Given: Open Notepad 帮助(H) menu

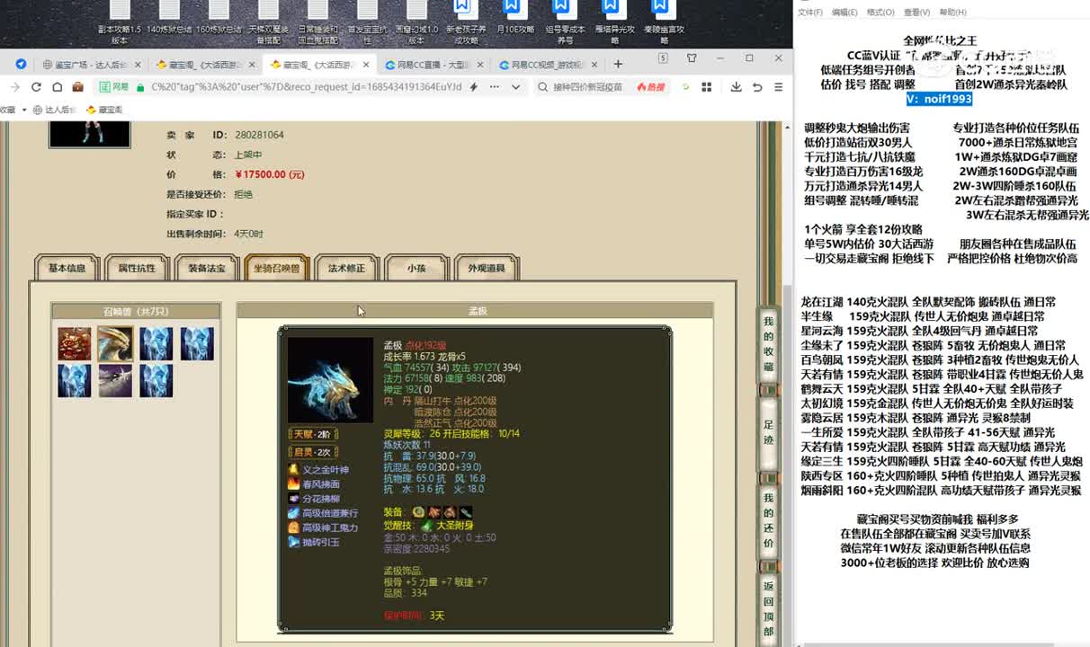Looking at the screenshot, I should [952, 13].
